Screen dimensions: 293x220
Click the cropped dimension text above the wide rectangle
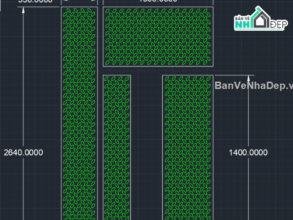158,1
